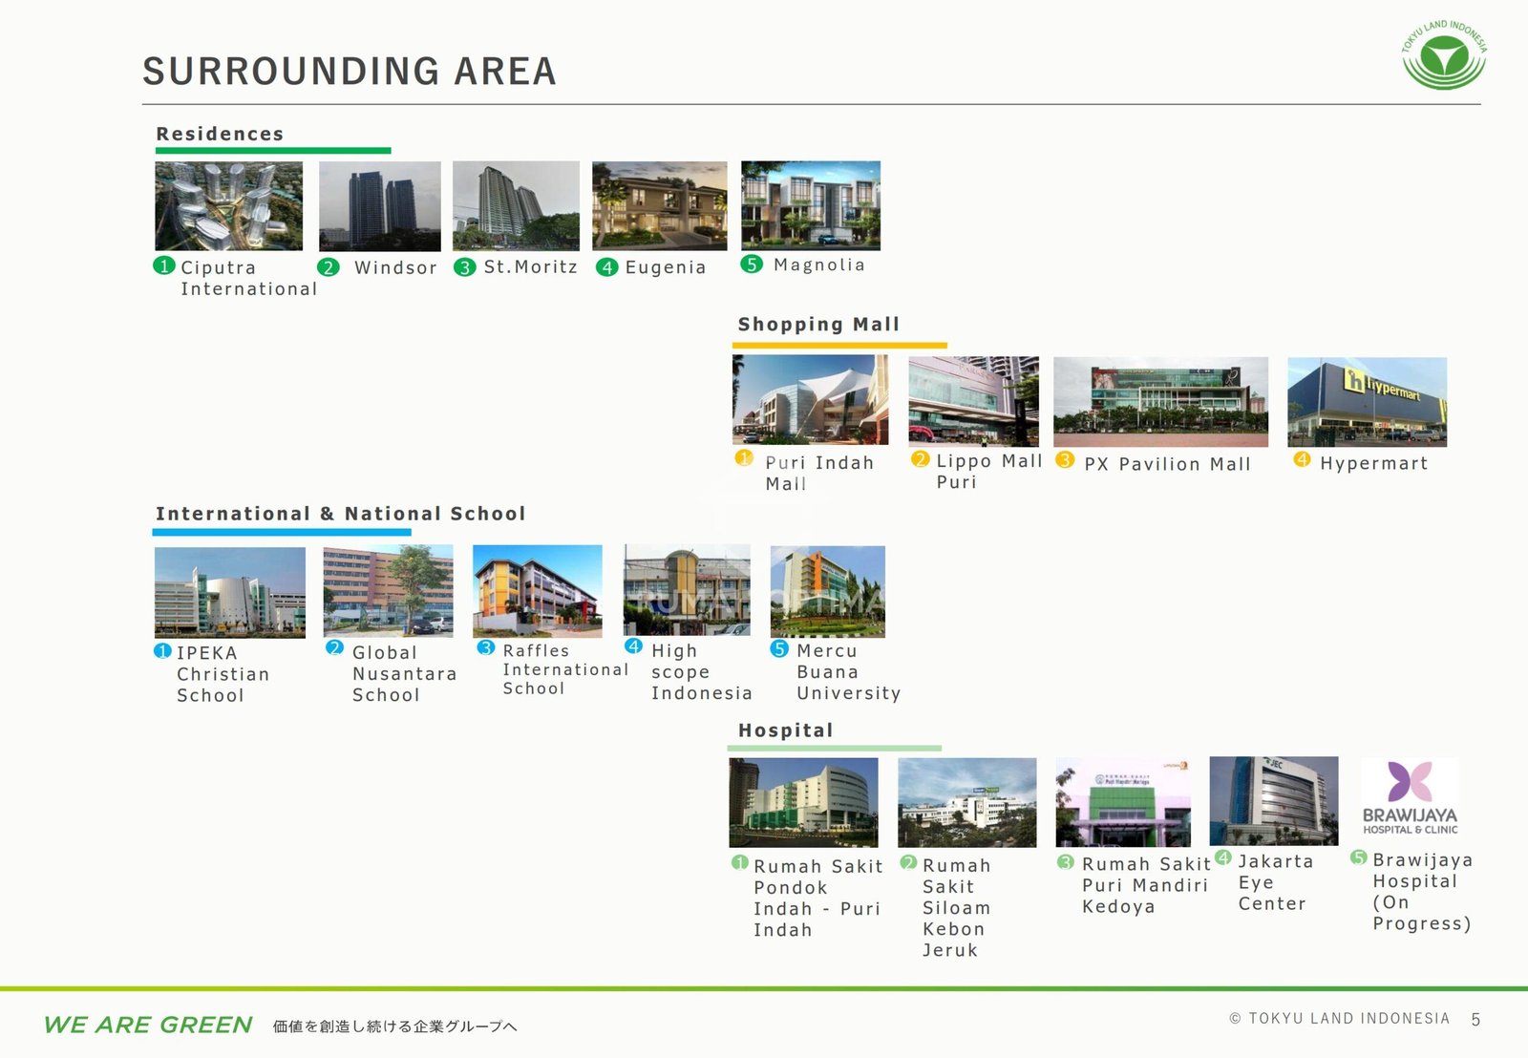Viewport: 1528px width, 1058px height.
Task: Open the IPEKA Christian School photo
Action: click(230, 593)
